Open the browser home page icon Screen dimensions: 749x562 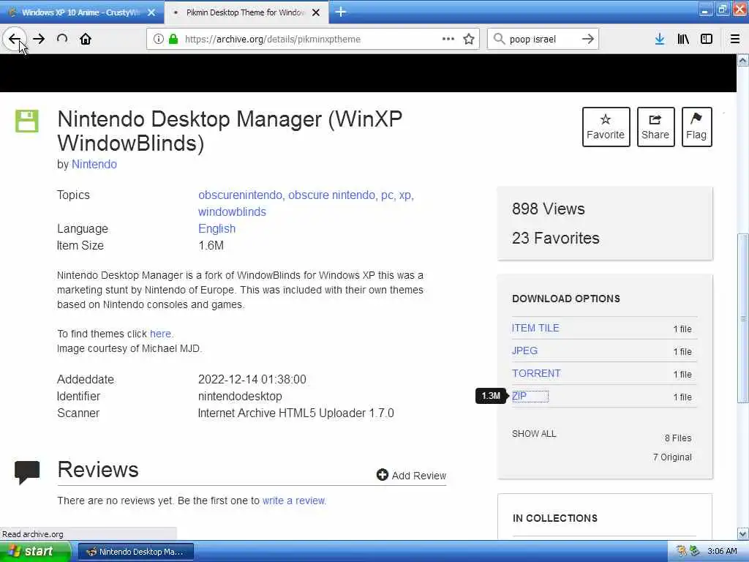pos(86,40)
